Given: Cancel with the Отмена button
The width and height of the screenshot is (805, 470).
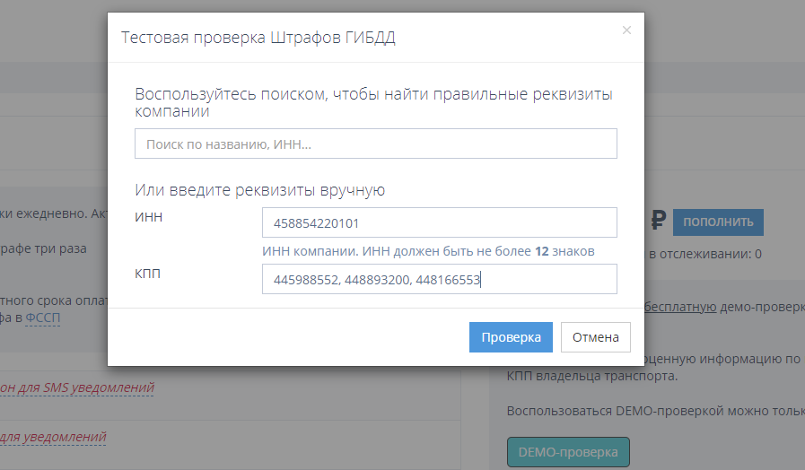Looking at the screenshot, I should pyautogui.click(x=595, y=337).
